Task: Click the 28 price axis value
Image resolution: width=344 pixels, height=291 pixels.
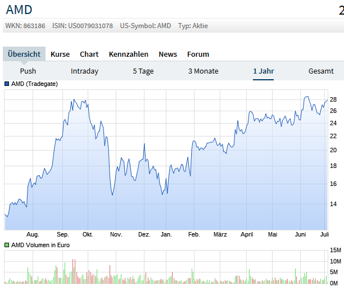Action: tap(333, 99)
